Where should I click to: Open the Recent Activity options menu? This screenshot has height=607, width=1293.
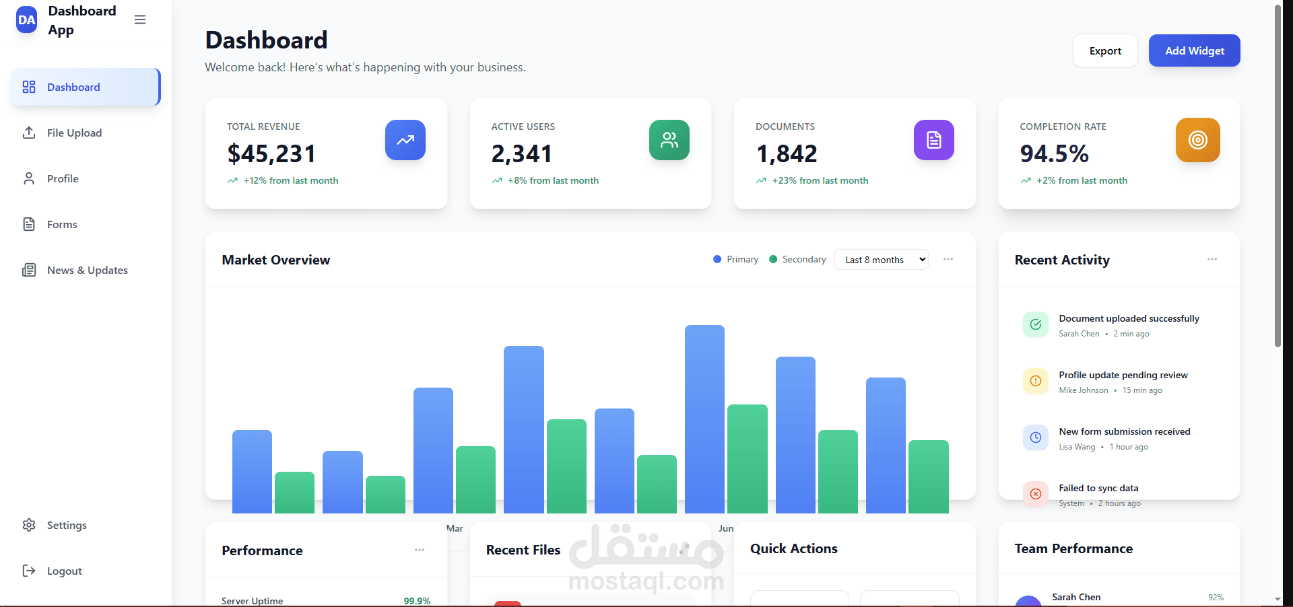tap(1212, 259)
